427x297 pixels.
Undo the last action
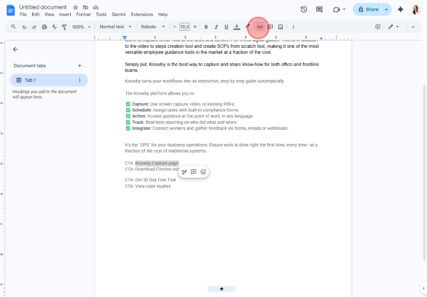pos(24,27)
